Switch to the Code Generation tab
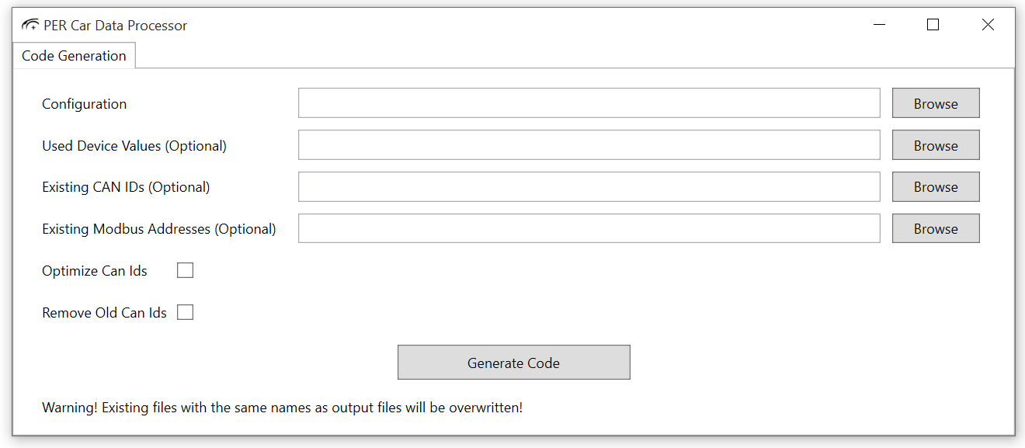This screenshot has height=448, width=1025. [74, 56]
